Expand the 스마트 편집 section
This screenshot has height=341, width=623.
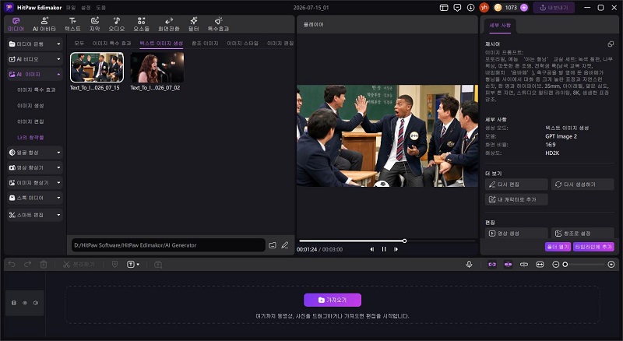pyautogui.click(x=35, y=215)
